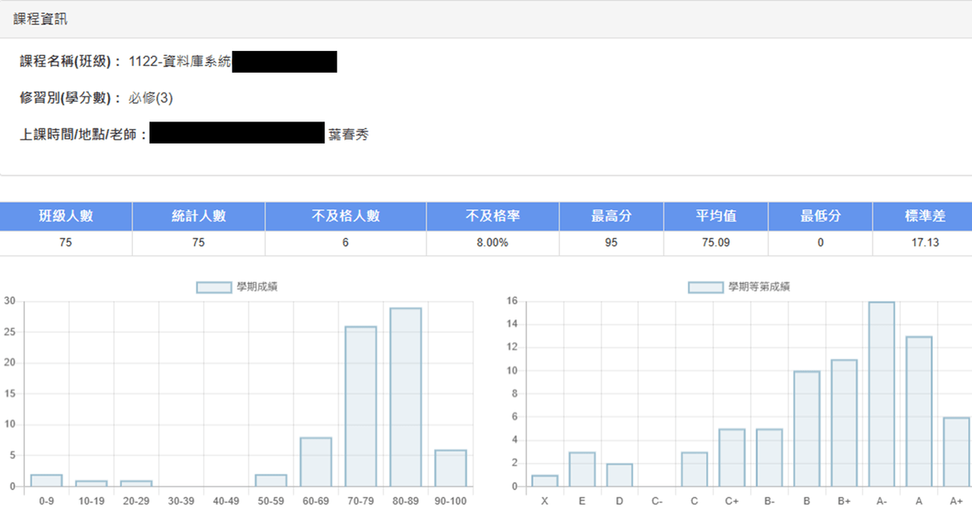
Task: Click the 75.09 average cell
Action: click(x=716, y=243)
